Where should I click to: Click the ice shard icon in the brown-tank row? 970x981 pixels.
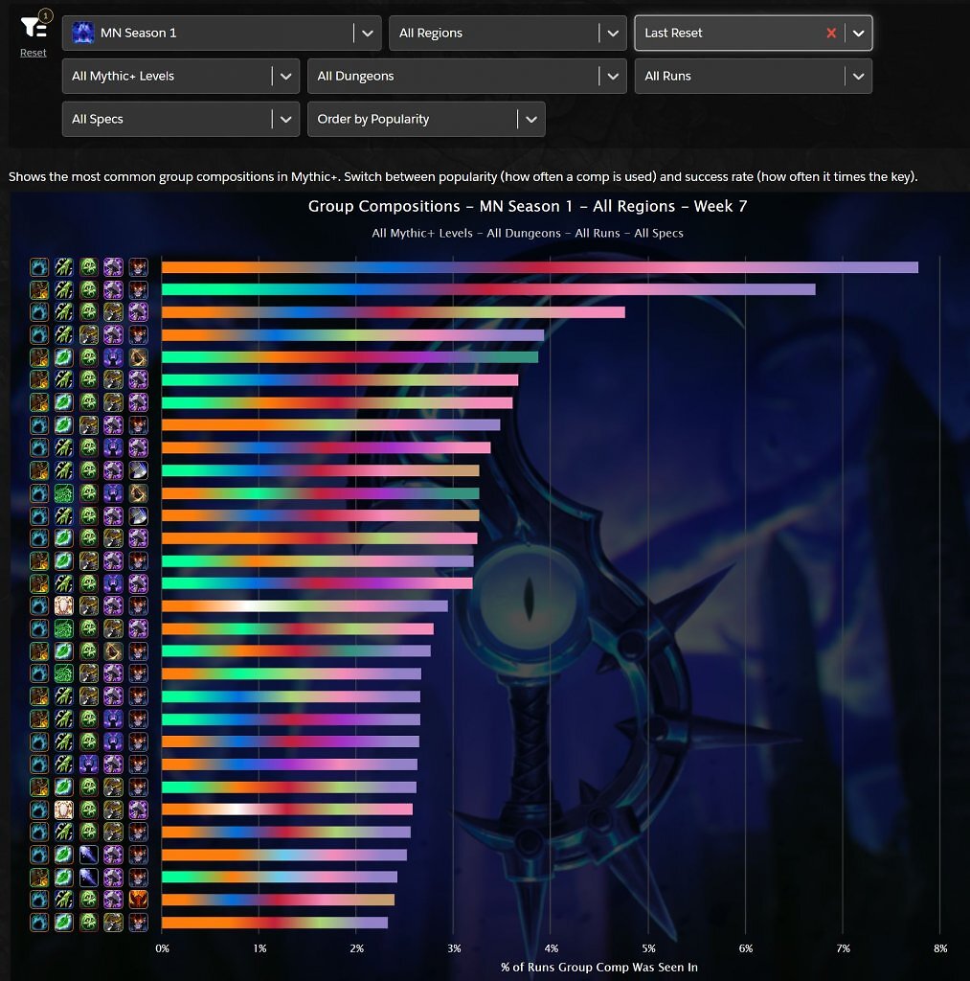tap(89, 878)
